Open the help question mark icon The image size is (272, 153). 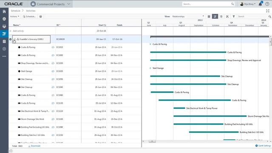pos(267,4)
